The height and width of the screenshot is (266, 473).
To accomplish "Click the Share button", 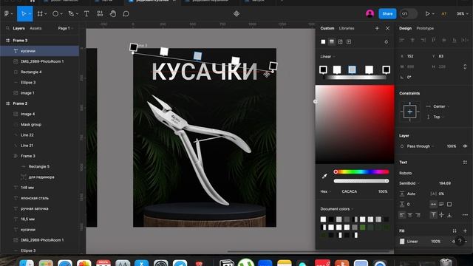I will [387, 13].
